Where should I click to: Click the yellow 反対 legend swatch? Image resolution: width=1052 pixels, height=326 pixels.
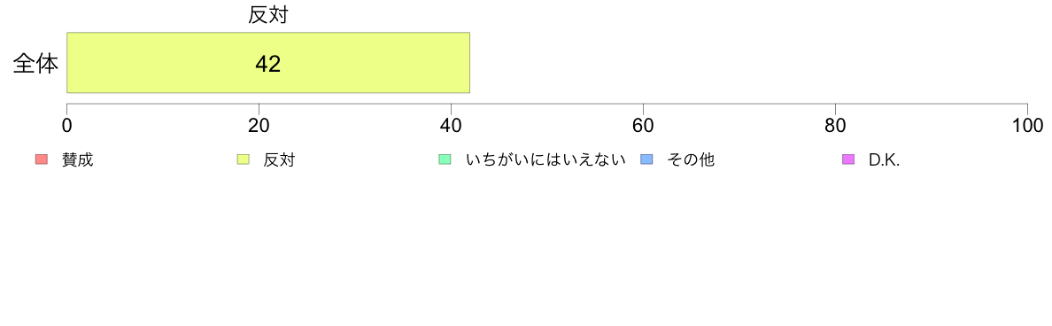(243, 159)
